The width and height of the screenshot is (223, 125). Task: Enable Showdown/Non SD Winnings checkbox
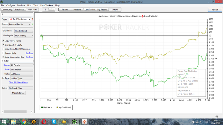pos(3,49)
